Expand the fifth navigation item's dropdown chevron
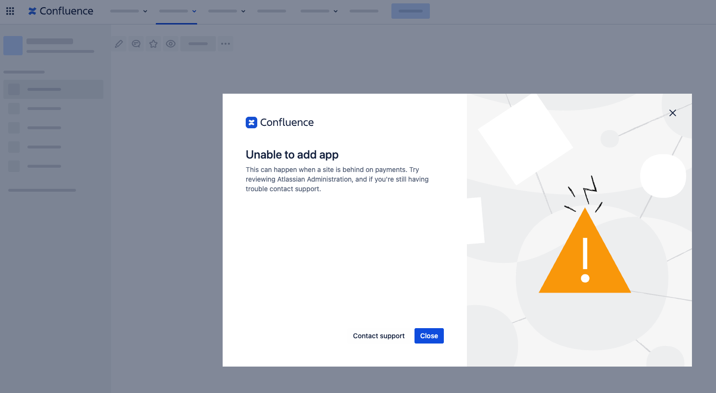The image size is (716, 393). click(336, 11)
